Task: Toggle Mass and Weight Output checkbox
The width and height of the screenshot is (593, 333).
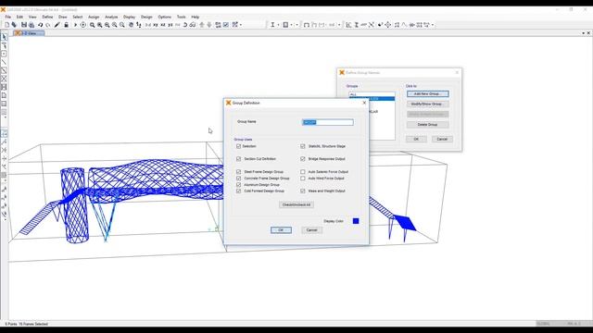Action: pos(303,191)
